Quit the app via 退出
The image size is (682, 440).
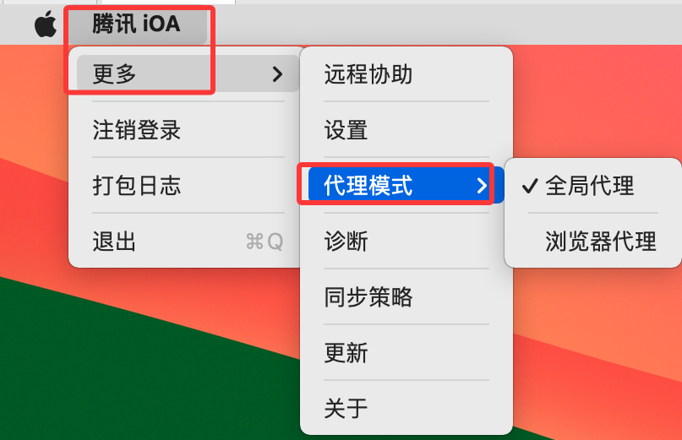[188, 241]
